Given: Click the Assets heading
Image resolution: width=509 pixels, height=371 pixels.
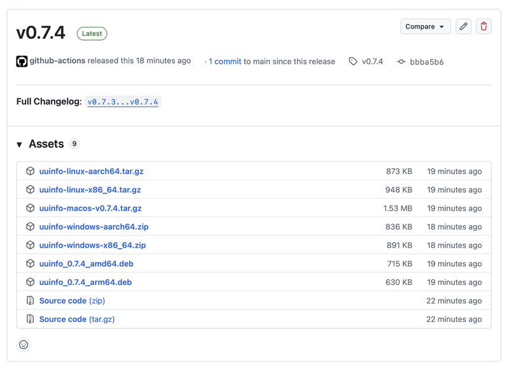Looking at the screenshot, I should (x=46, y=144).
